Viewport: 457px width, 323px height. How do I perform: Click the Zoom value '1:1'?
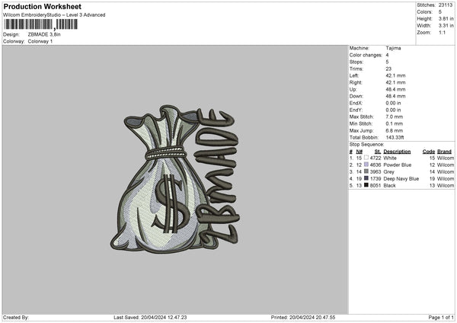(x=442, y=32)
